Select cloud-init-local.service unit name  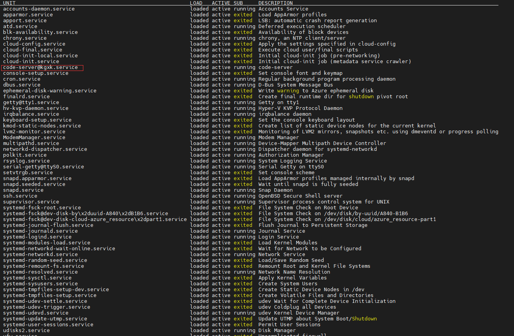click(40, 56)
